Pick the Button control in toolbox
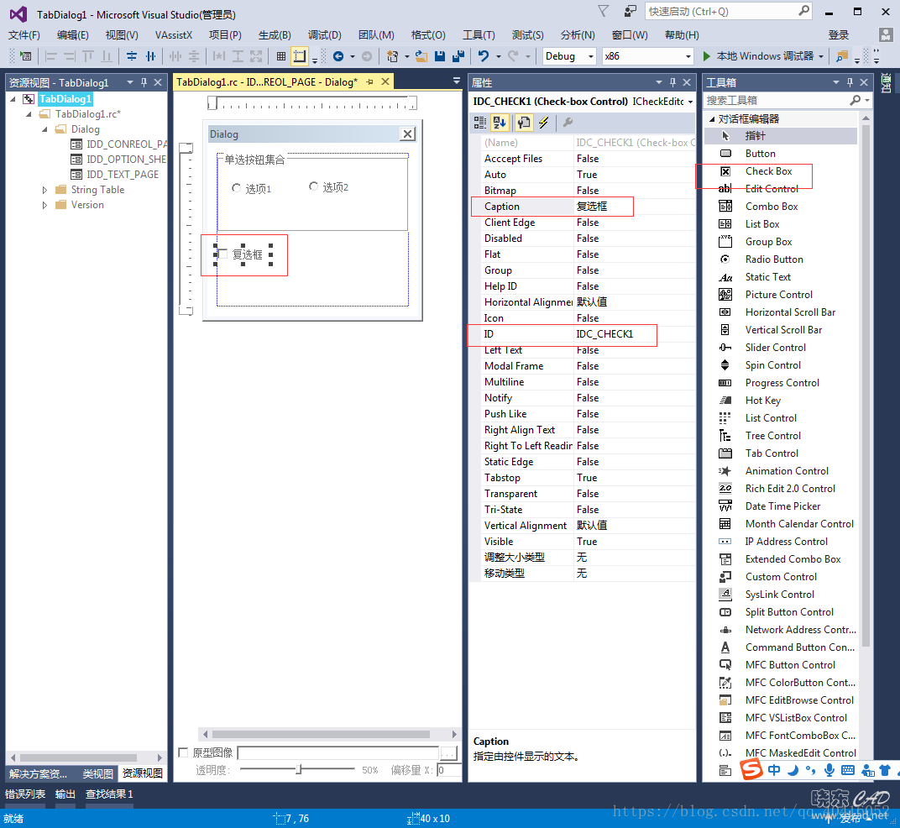Image resolution: width=900 pixels, height=828 pixels. pyautogui.click(x=760, y=154)
